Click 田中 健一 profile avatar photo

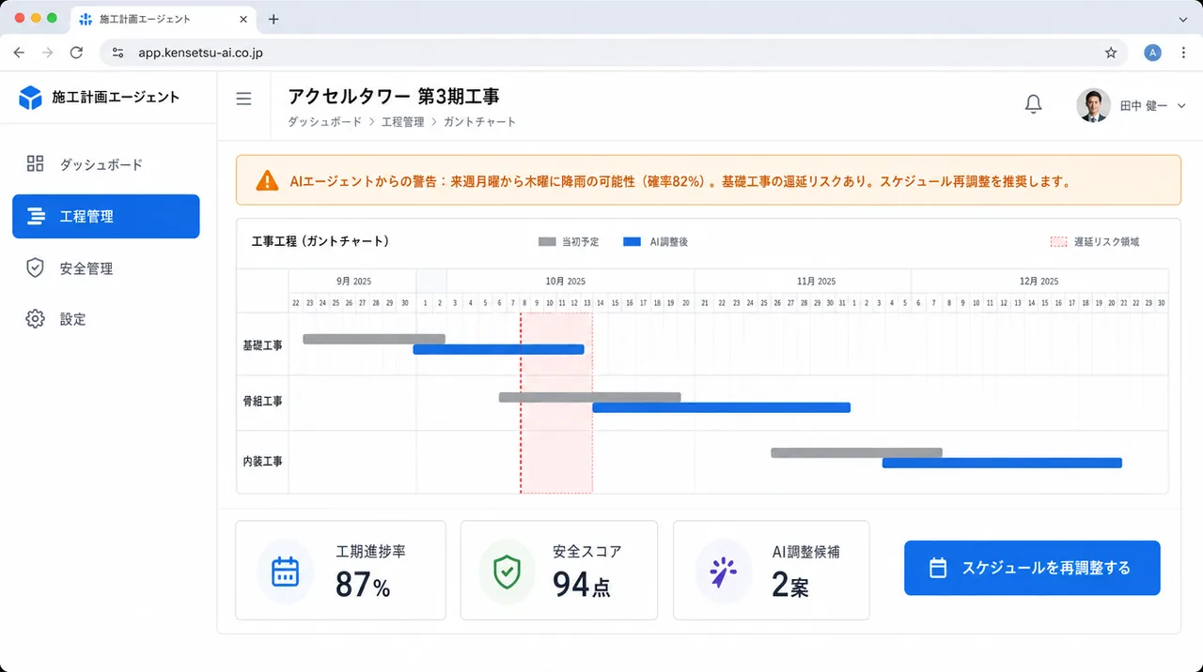1093,105
